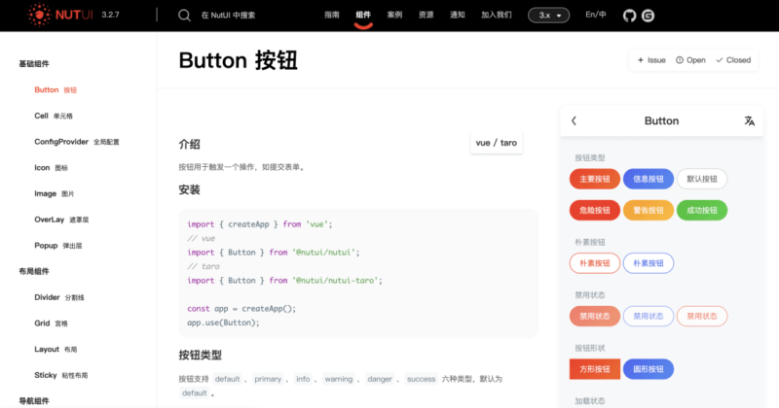This screenshot has height=408, width=779.
Task: Click the 'success' inline code tag
Action: coord(422,379)
